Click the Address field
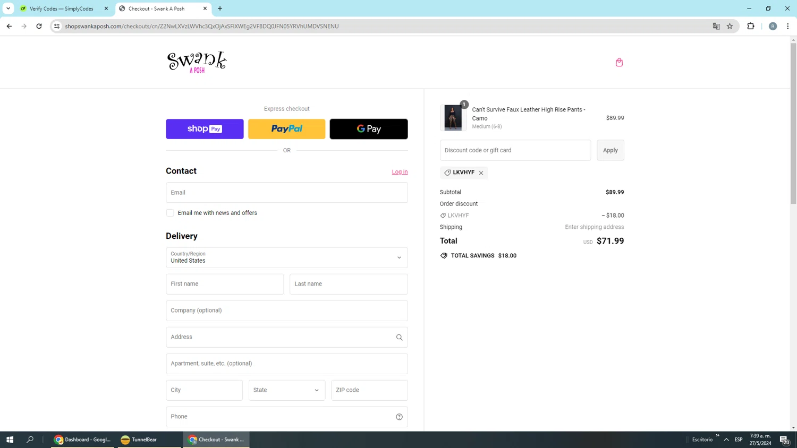The height and width of the screenshot is (448, 797). coord(287,337)
